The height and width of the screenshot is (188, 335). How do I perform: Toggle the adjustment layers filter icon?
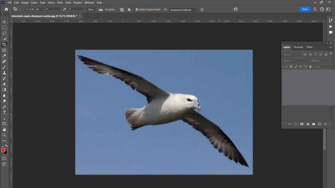(x=310, y=55)
